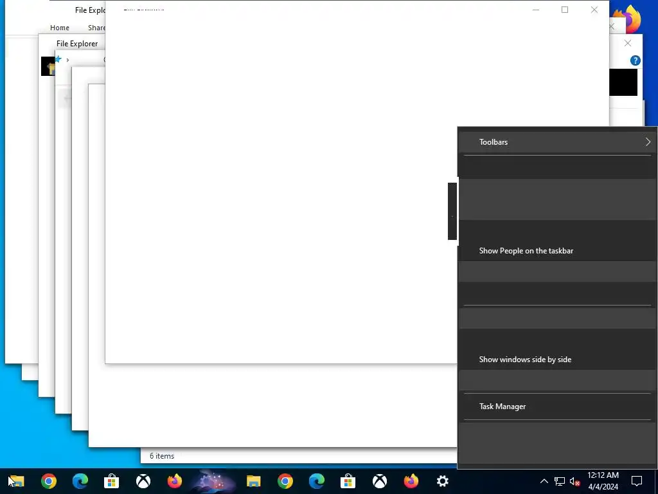Open the Store icon nearest the Settings gear
This screenshot has width=658, height=494.
pyautogui.click(x=348, y=481)
